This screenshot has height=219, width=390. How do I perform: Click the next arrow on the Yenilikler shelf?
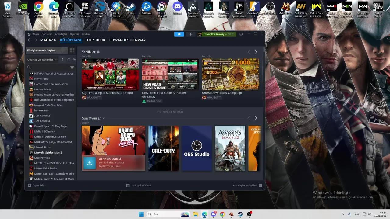(x=256, y=52)
